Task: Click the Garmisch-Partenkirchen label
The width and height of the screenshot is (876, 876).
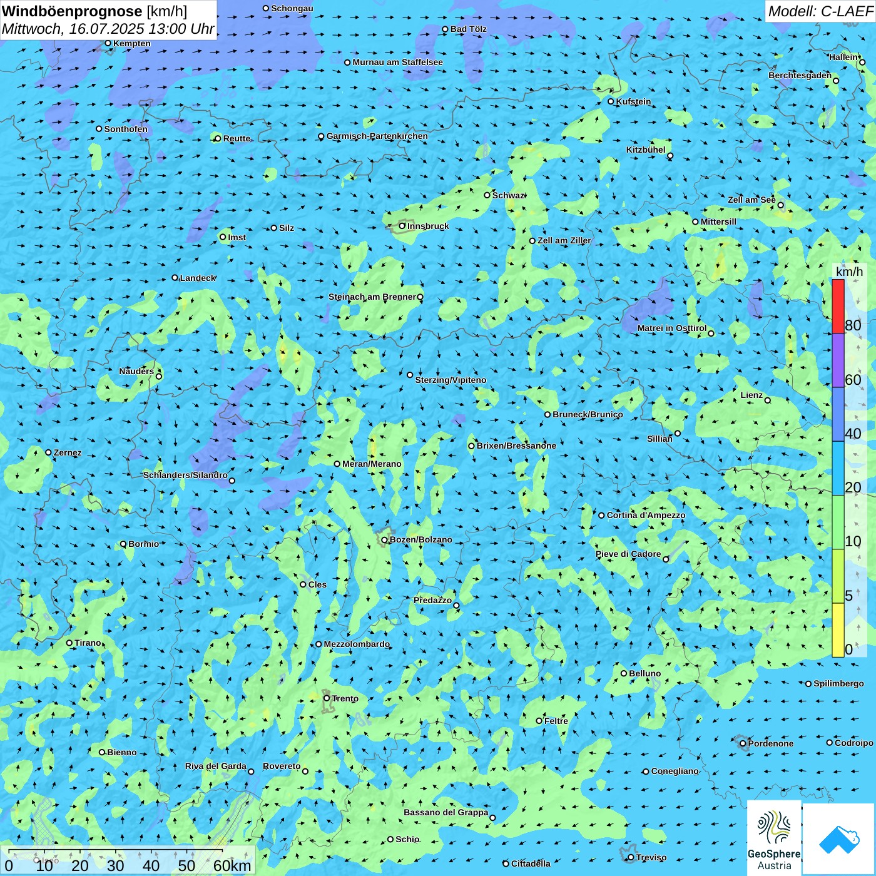Action: pos(377,136)
